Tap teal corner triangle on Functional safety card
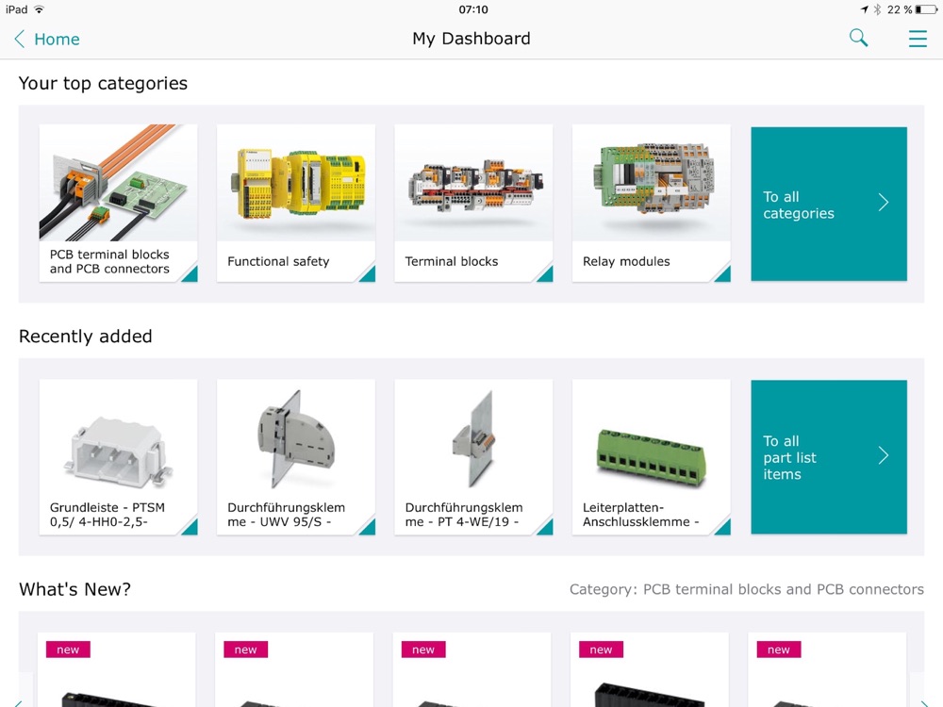Viewport: 943px width, 707px height. (x=370, y=275)
